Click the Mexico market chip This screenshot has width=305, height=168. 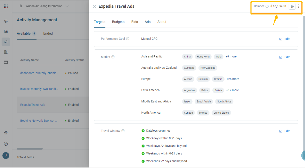pos(203,113)
